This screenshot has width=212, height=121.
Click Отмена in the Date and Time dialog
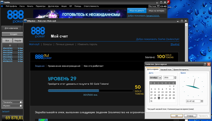click(190, 116)
